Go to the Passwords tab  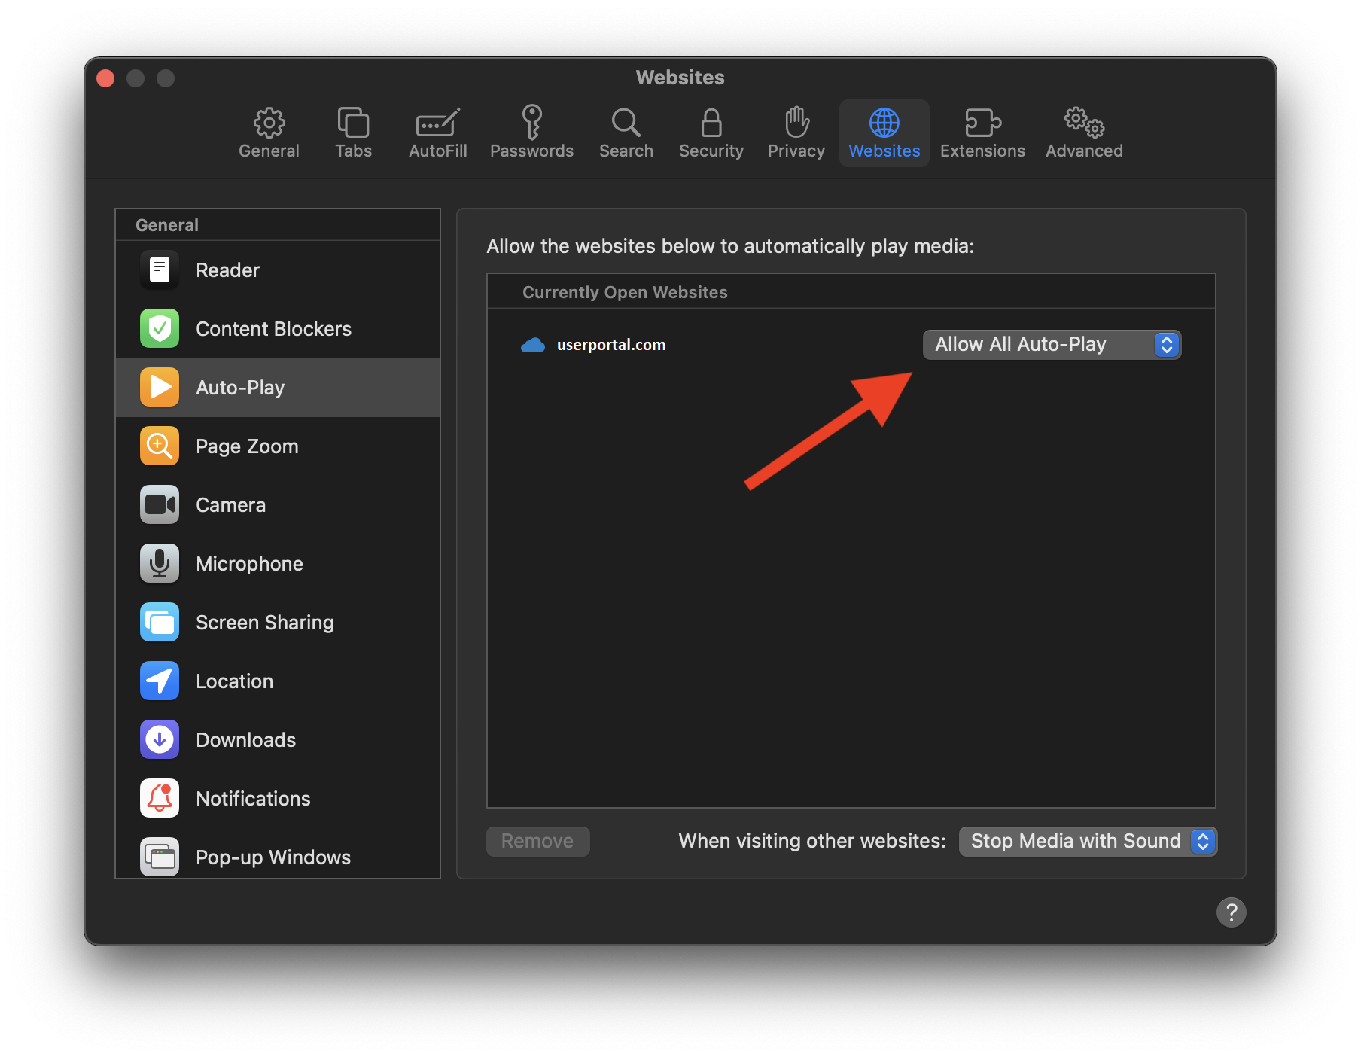tap(531, 133)
